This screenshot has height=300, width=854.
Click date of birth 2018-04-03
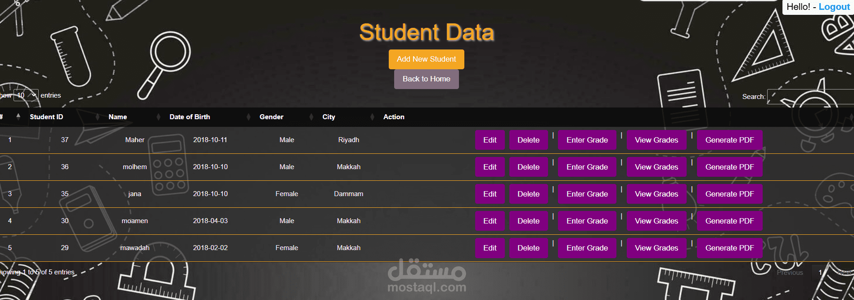[210, 221]
